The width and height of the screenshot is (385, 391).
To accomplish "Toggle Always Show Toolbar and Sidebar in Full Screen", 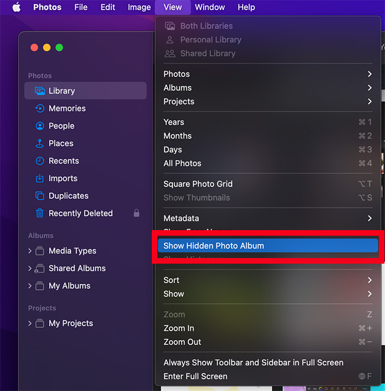I will (268, 363).
